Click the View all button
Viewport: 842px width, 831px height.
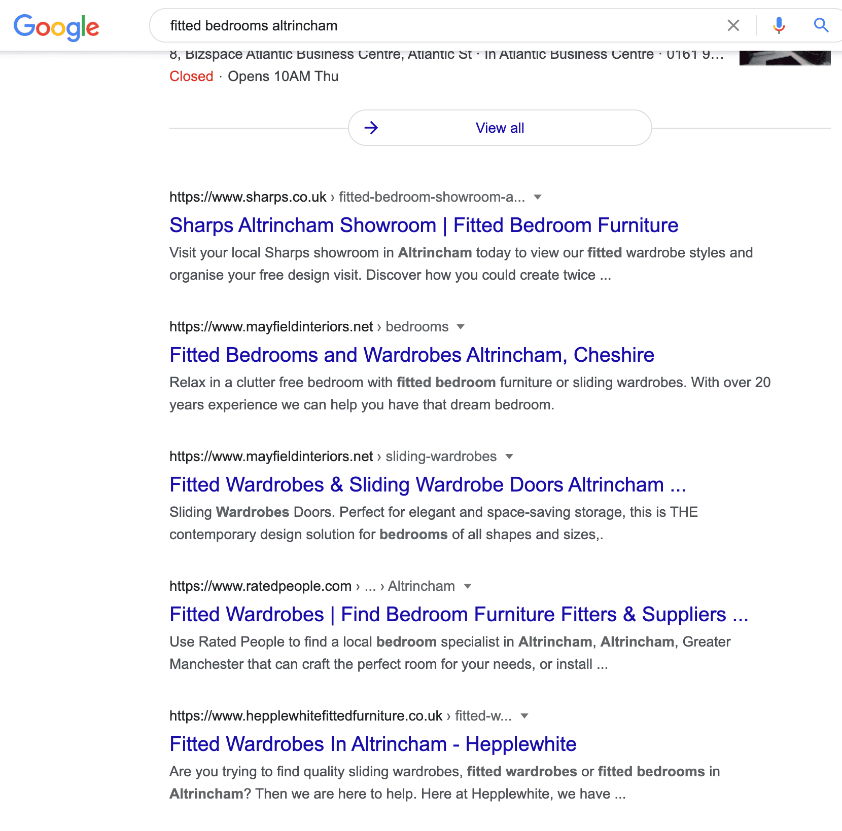pos(500,128)
